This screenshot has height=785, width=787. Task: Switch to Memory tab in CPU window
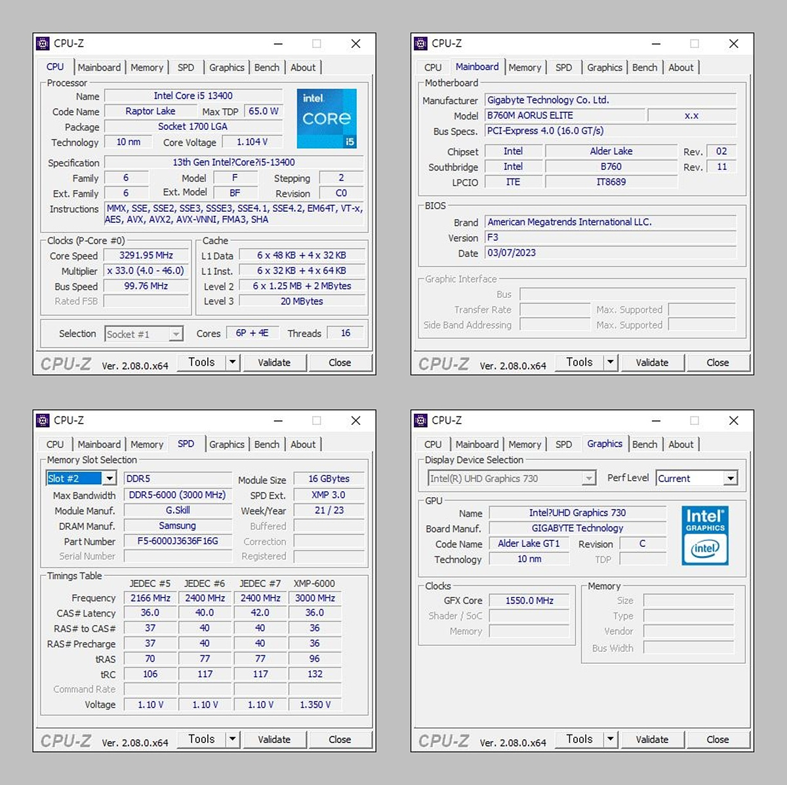tap(147, 67)
